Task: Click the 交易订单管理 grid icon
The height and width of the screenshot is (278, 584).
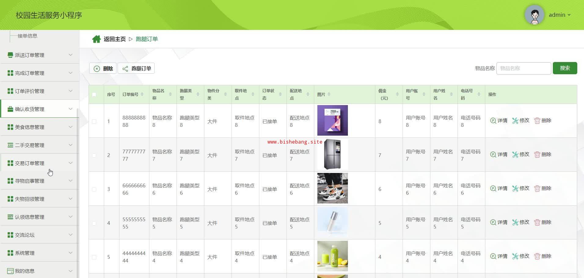Action: pos(10,163)
